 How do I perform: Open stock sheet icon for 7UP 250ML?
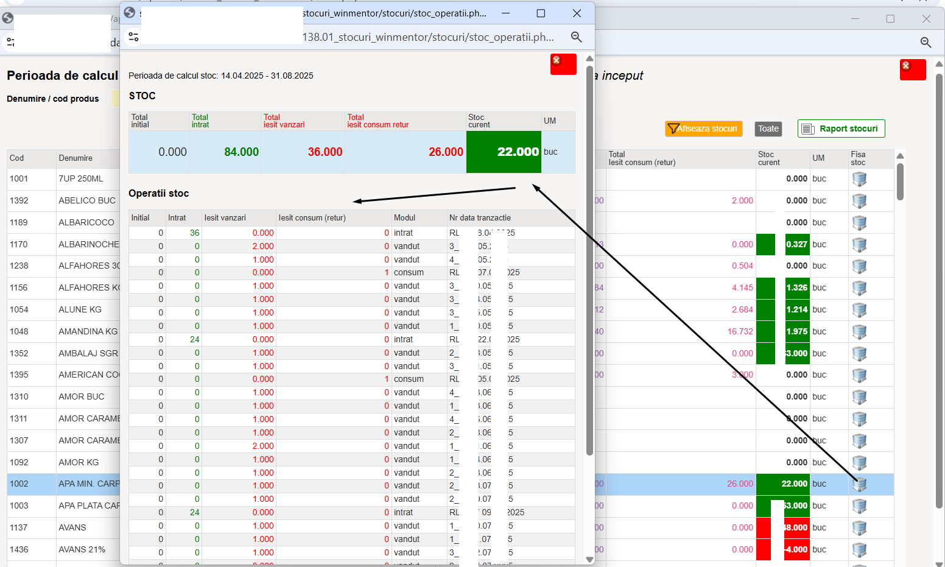tap(859, 179)
